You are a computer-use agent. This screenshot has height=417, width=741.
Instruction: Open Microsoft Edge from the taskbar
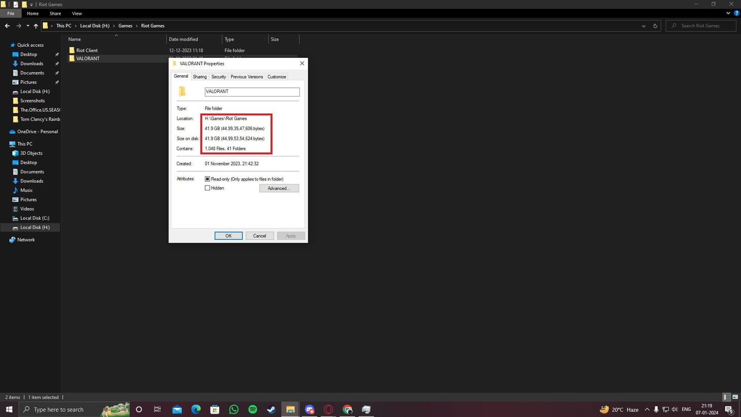coord(195,409)
